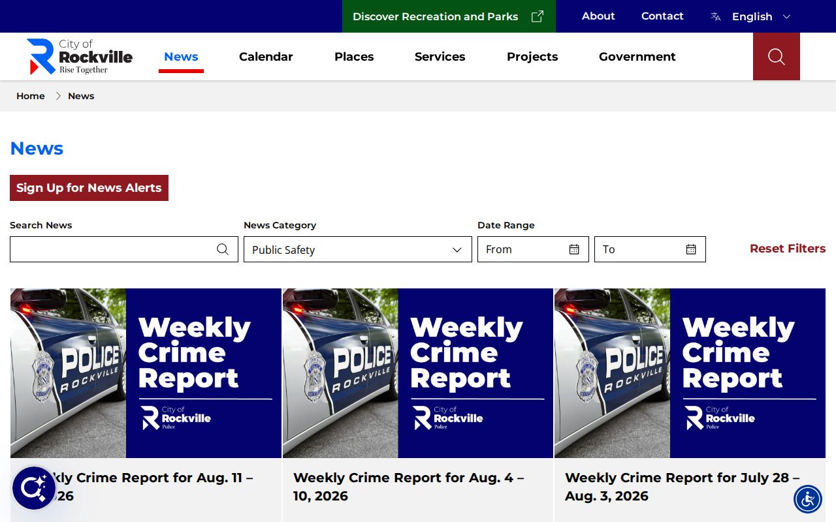Click the translate language icon
The image size is (836, 522).
pyautogui.click(x=716, y=16)
